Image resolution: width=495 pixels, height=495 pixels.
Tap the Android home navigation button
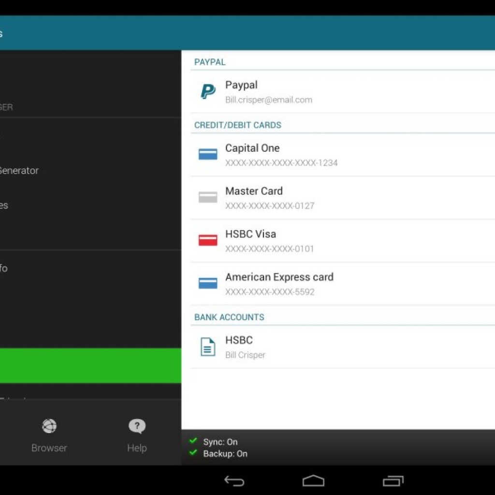tap(313, 481)
